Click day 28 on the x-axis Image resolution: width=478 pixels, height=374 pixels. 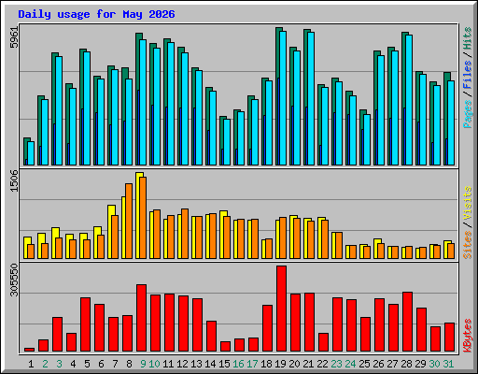pyautogui.click(x=406, y=364)
